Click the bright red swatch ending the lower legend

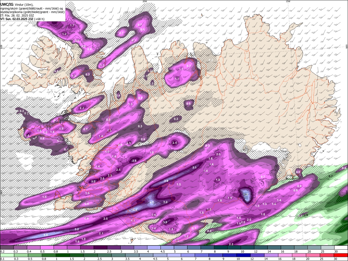(x=341, y=255)
